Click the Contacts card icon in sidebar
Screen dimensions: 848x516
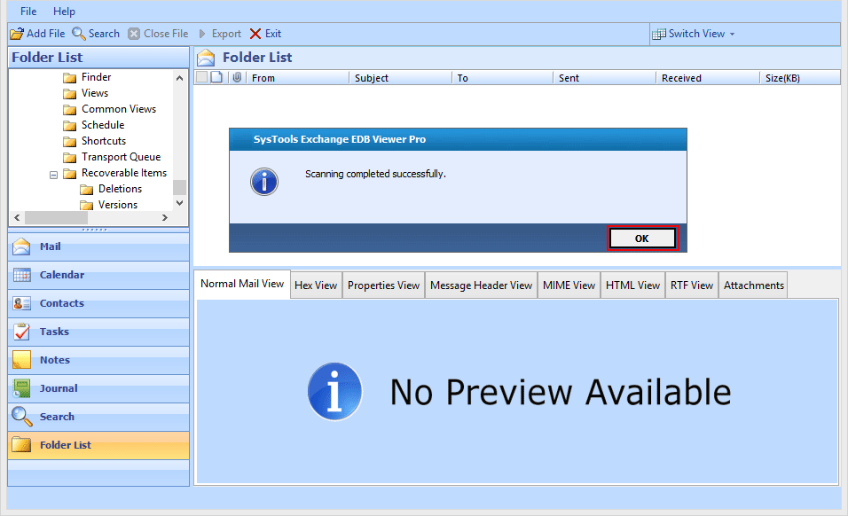coord(21,303)
